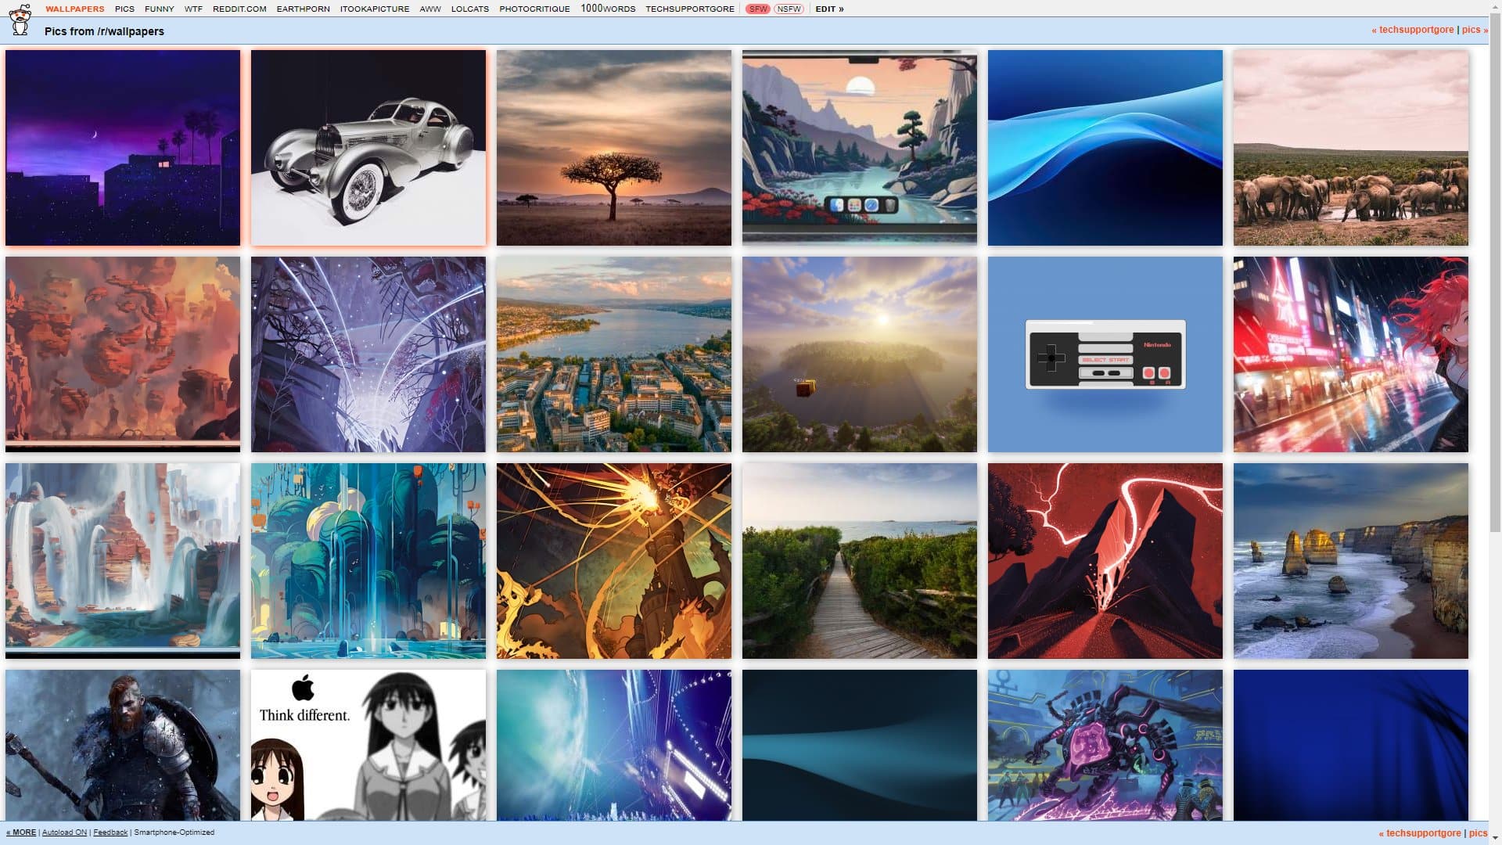The width and height of the screenshot is (1502, 845).
Task: Open the rainy neon anime city wallpaper
Action: [1349, 354]
